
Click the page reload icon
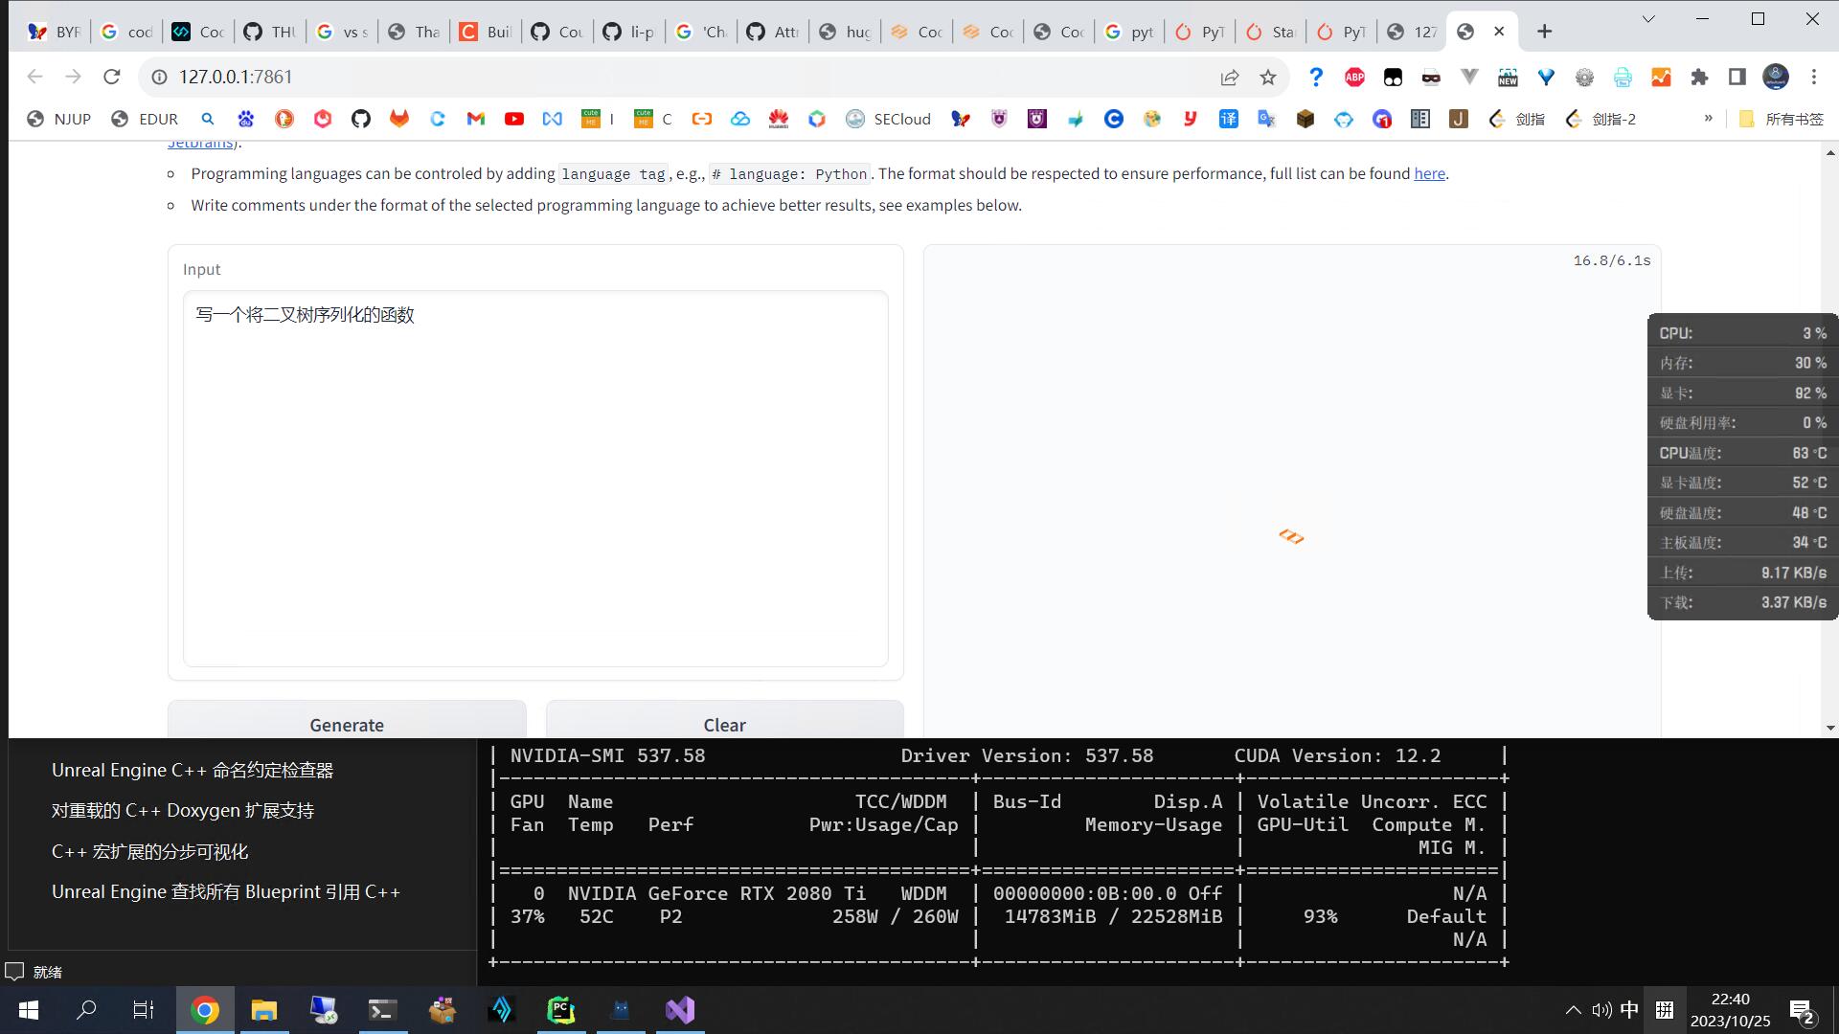pos(112,77)
